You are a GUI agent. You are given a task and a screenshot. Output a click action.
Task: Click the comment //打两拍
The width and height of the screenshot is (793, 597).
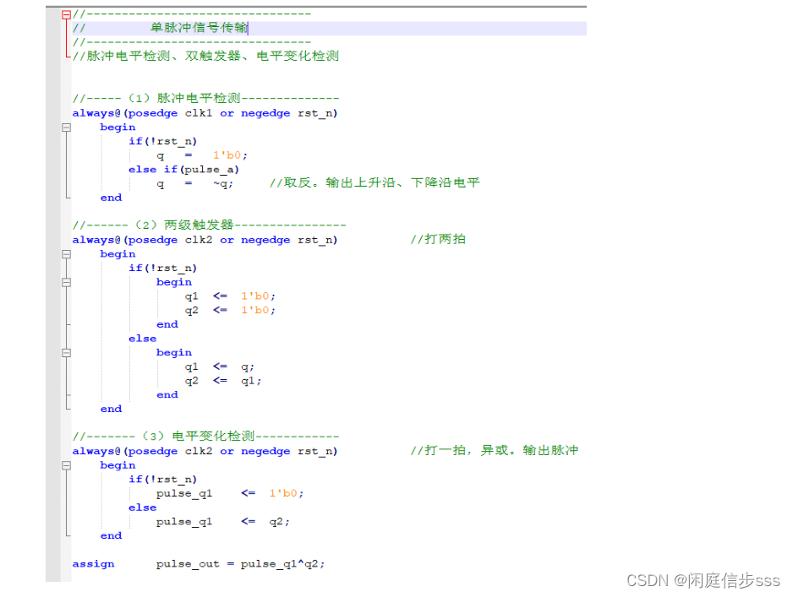[x=438, y=239]
